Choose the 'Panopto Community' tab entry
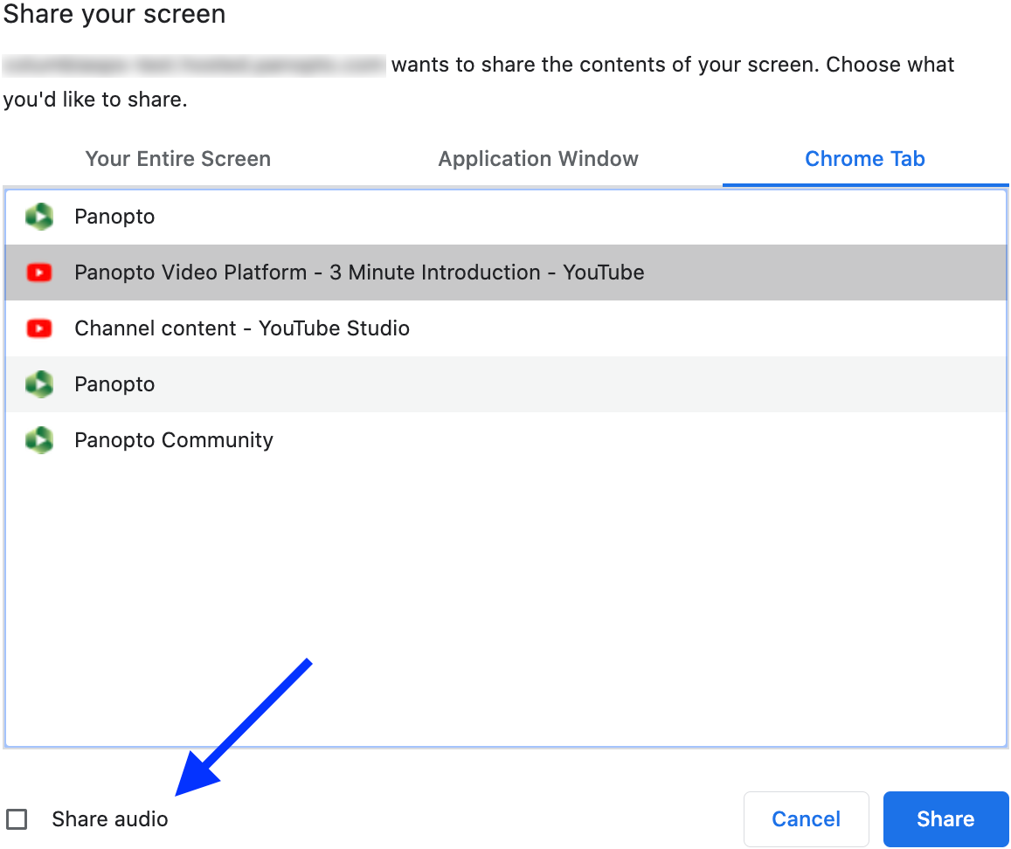This screenshot has height=849, width=1011. [505, 440]
